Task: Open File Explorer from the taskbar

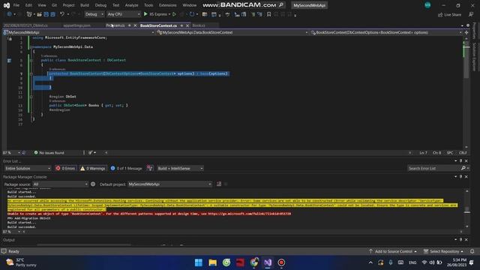Action: click(212, 262)
